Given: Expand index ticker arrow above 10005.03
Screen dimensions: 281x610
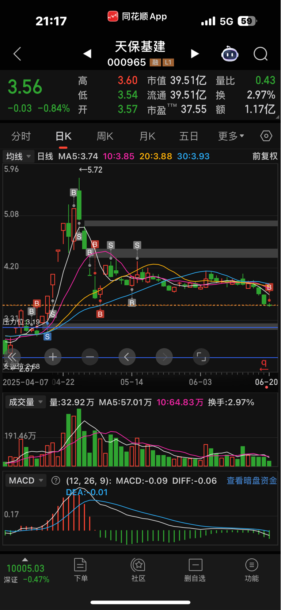Looking at the screenshot, I should point(25,559).
